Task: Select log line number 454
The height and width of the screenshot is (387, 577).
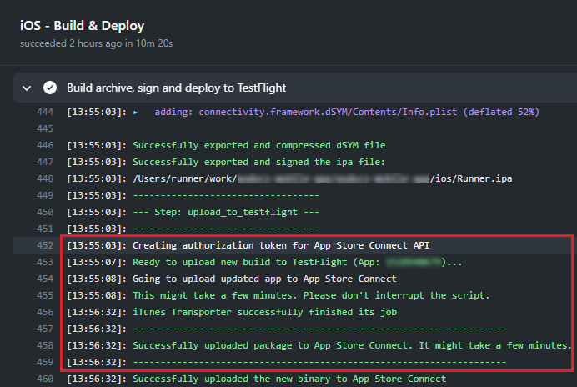Action: [45, 279]
